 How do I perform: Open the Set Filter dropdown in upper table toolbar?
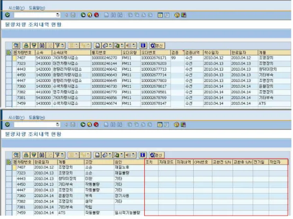(x=63, y=45)
